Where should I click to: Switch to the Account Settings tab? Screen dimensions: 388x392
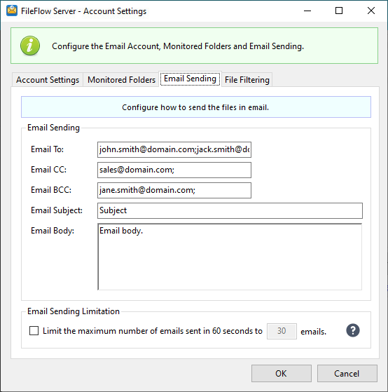(x=48, y=80)
